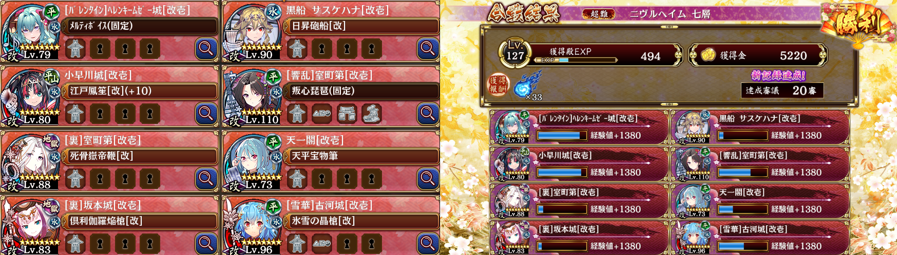This screenshot has height=255, width=897.
Task: Open magnifier for [バレンタイン]ヘレンキームゼー城 card
Action: click(206, 49)
